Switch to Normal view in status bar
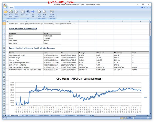The height and width of the screenshot is (122, 154). [x=122, y=118]
